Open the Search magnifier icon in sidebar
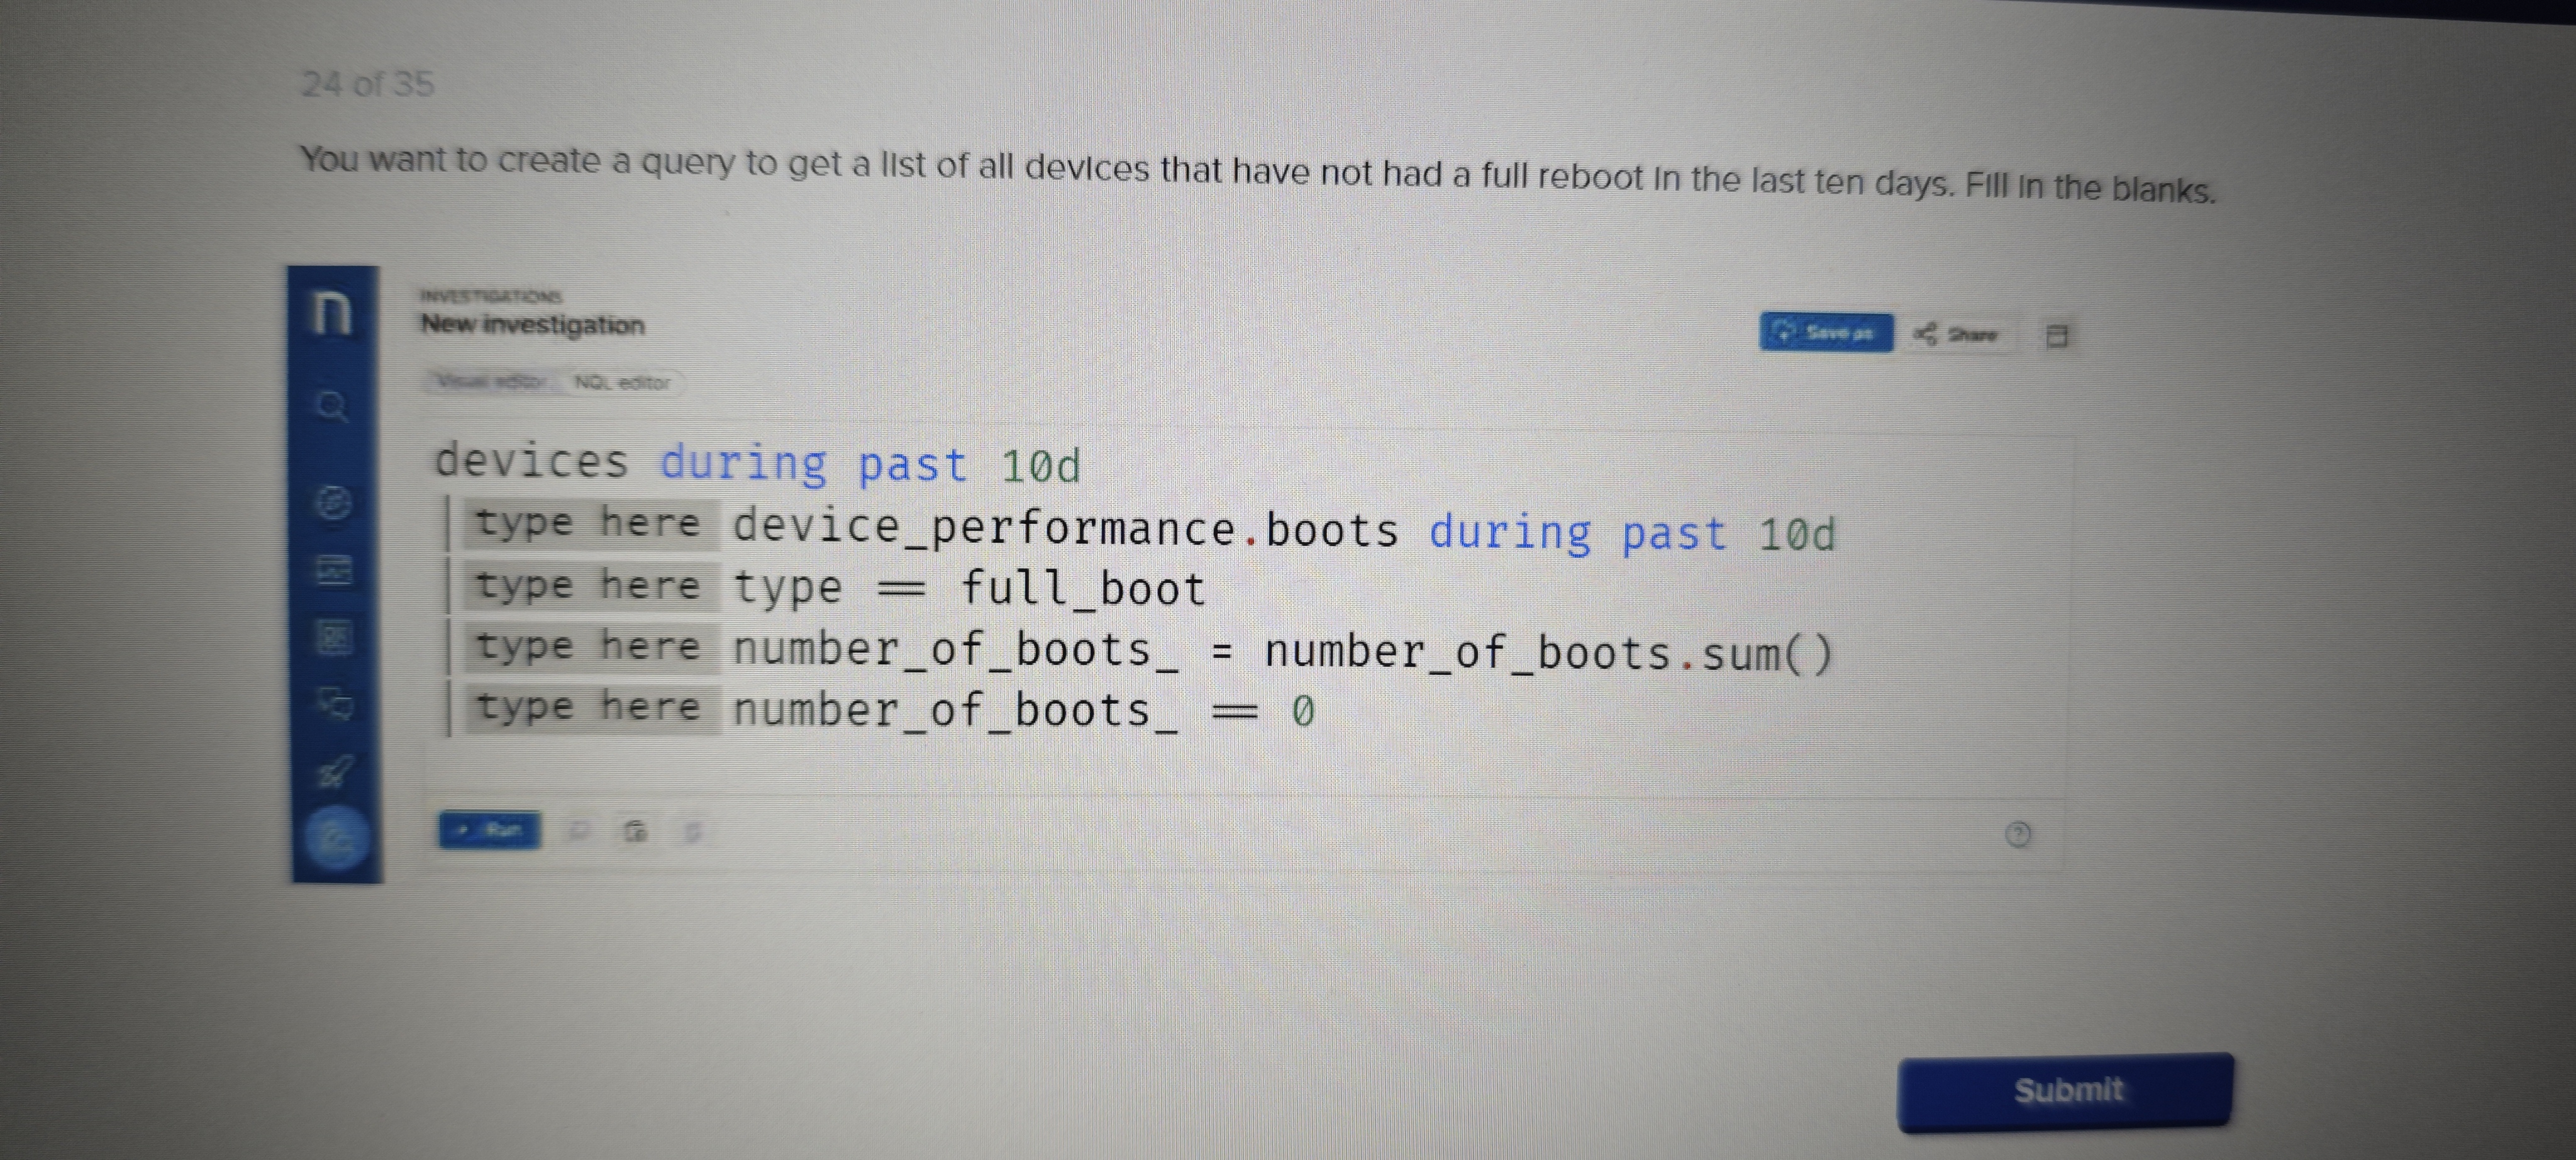Viewport: 2576px width, 1160px height. 332,407
